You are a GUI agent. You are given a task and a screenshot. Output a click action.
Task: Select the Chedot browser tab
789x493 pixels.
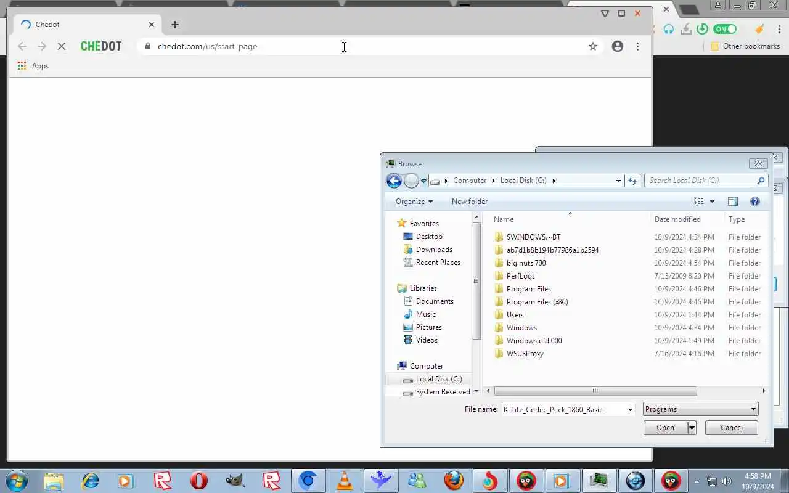tap(87, 25)
